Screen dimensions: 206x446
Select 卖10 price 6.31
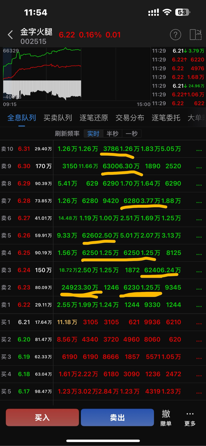[24, 149]
